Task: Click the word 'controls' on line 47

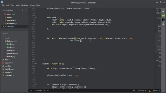Action: (52, 18)
